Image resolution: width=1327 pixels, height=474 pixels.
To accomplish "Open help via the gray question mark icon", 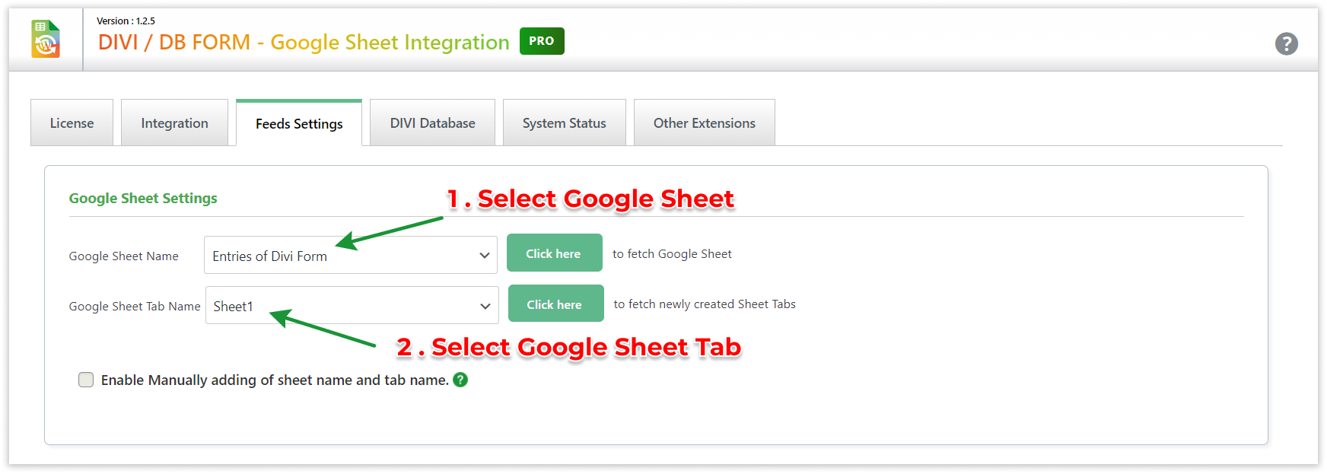I will pyautogui.click(x=1286, y=43).
